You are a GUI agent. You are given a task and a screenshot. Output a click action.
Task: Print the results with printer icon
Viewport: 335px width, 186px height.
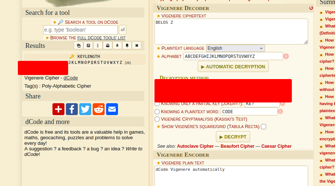[x=108, y=45]
